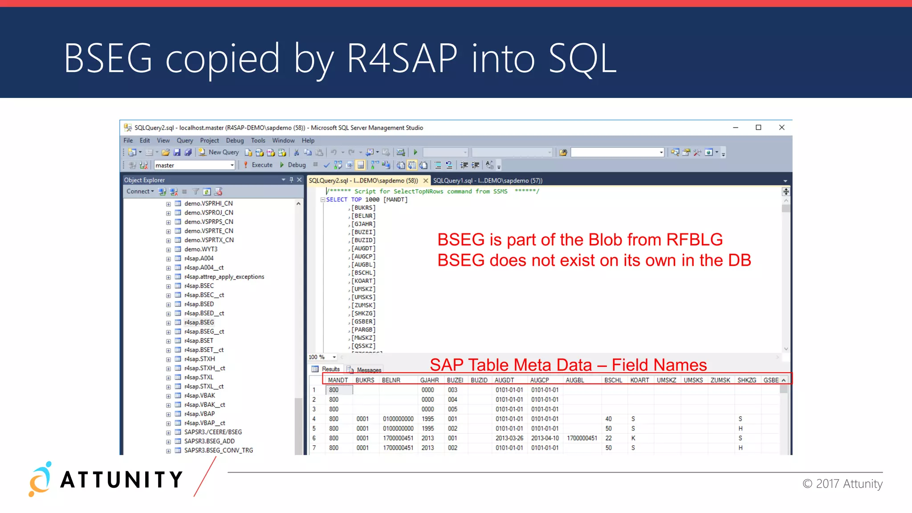Image resolution: width=912 pixels, height=513 pixels.
Task: Click the Solution Explorer icon in toolbar
Action: (x=675, y=152)
